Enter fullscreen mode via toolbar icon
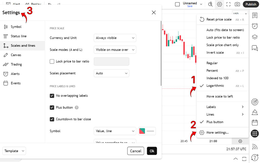The width and height of the screenshot is (260, 163). (228, 4)
